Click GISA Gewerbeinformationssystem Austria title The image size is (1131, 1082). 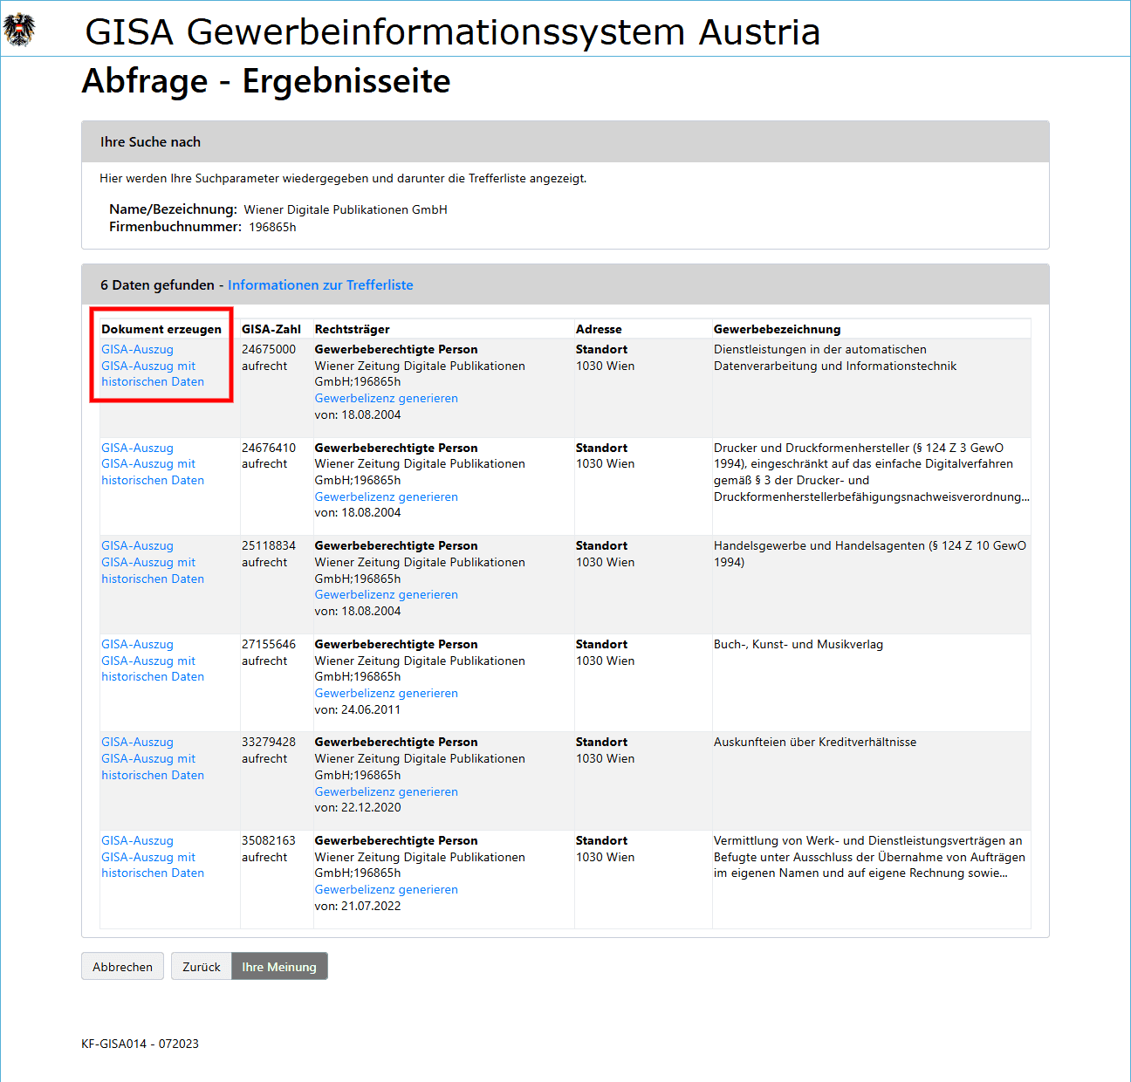pyautogui.click(x=452, y=32)
